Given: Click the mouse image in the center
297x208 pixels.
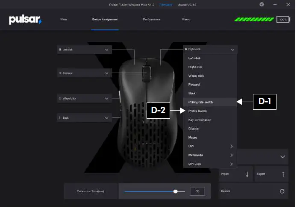Looking at the screenshot, I should click(148, 113).
